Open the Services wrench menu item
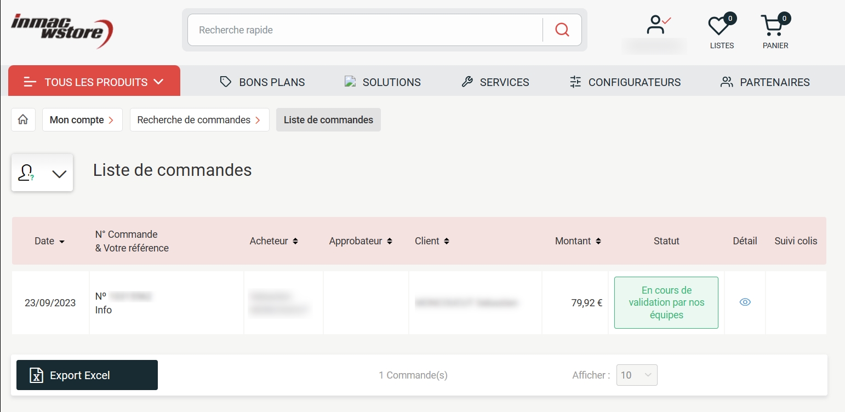The width and height of the screenshot is (845, 412). [495, 82]
